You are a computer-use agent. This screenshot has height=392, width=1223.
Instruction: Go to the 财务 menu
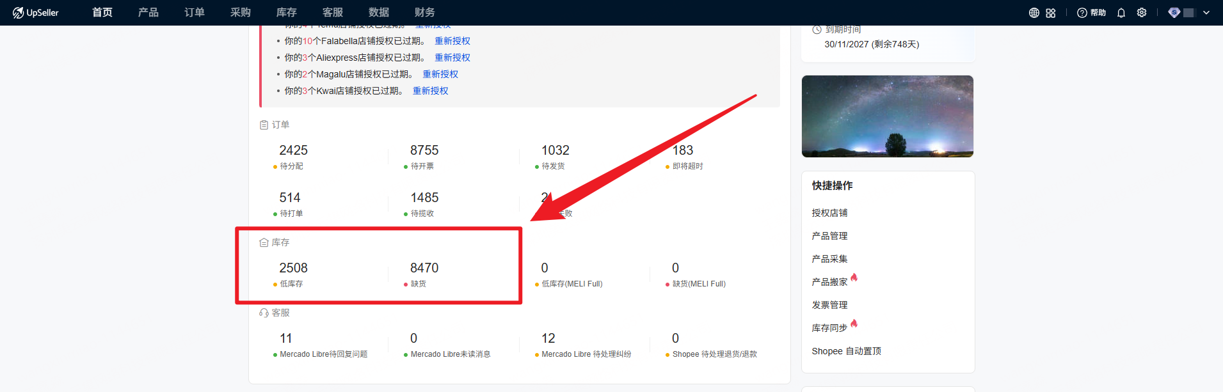tap(424, 13)
